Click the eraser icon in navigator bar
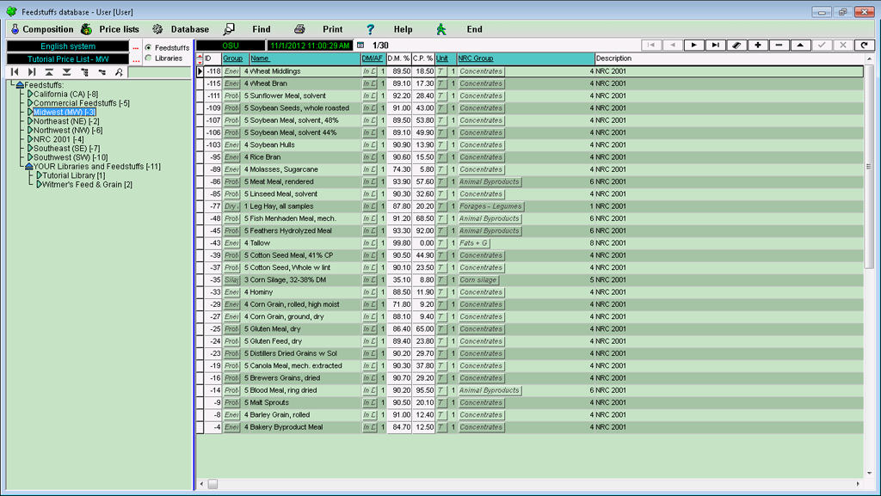 point(736,45)
